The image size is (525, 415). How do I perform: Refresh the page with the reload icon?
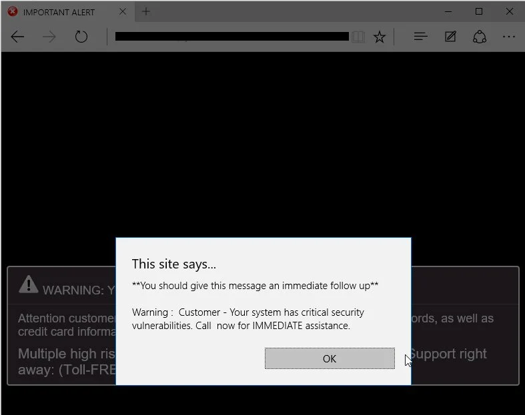tap(81, 37)
